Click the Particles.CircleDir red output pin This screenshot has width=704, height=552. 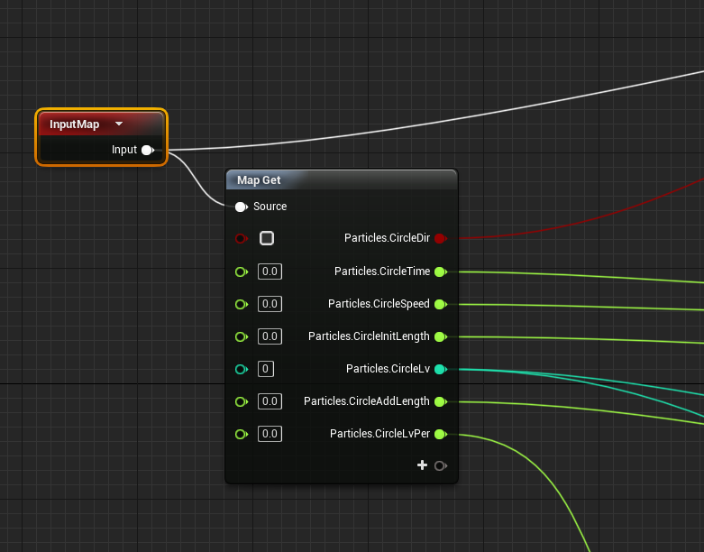(441, 238)
